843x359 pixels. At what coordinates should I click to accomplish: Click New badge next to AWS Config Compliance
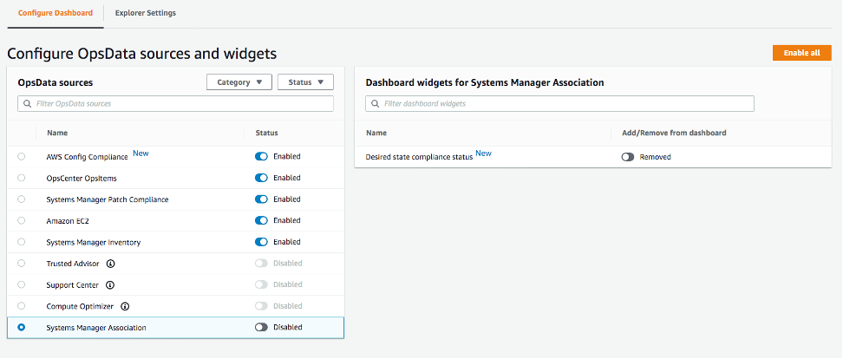pyautogui.click(x=140, y=153)
